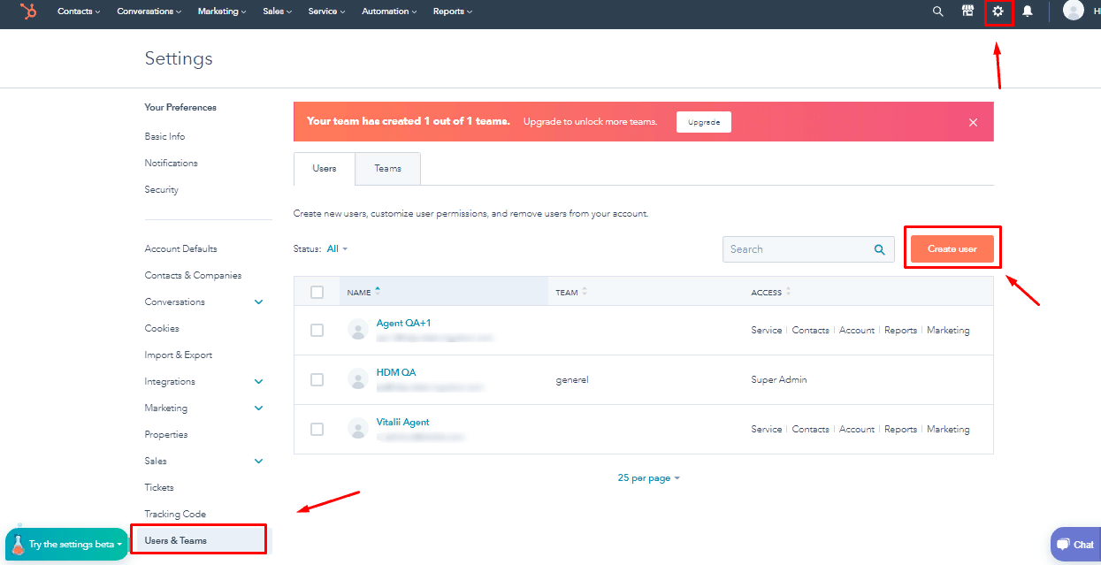
Task: Open the search magnifier in top bar
Action: [938, 11]
